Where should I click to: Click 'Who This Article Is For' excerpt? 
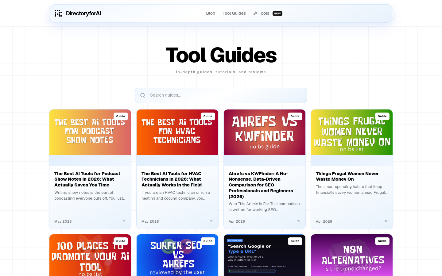[x=264, y=207]
